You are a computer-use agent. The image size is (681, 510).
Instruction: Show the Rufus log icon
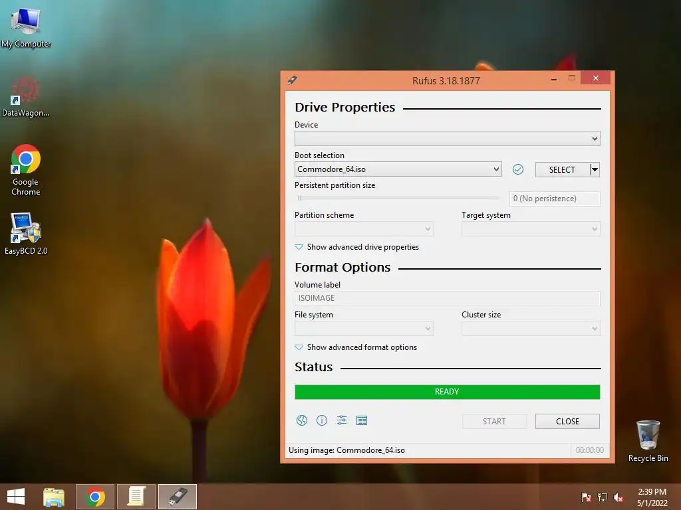(362, 420)
